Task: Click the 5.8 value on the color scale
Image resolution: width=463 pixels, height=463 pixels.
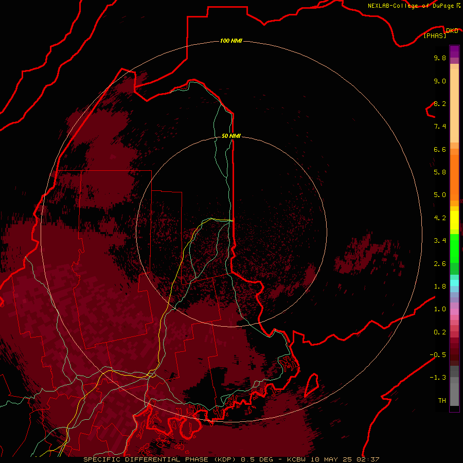Action: [x=440, y=172]
